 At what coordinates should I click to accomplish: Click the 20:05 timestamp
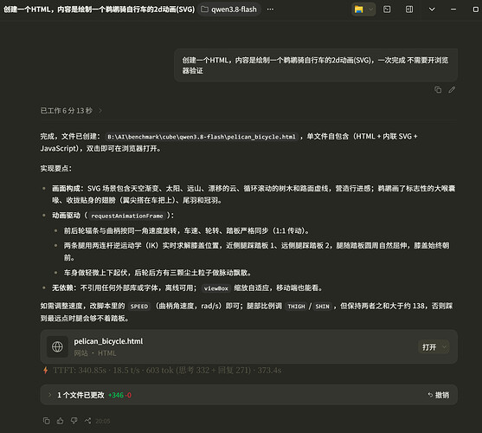coord(103,421)
